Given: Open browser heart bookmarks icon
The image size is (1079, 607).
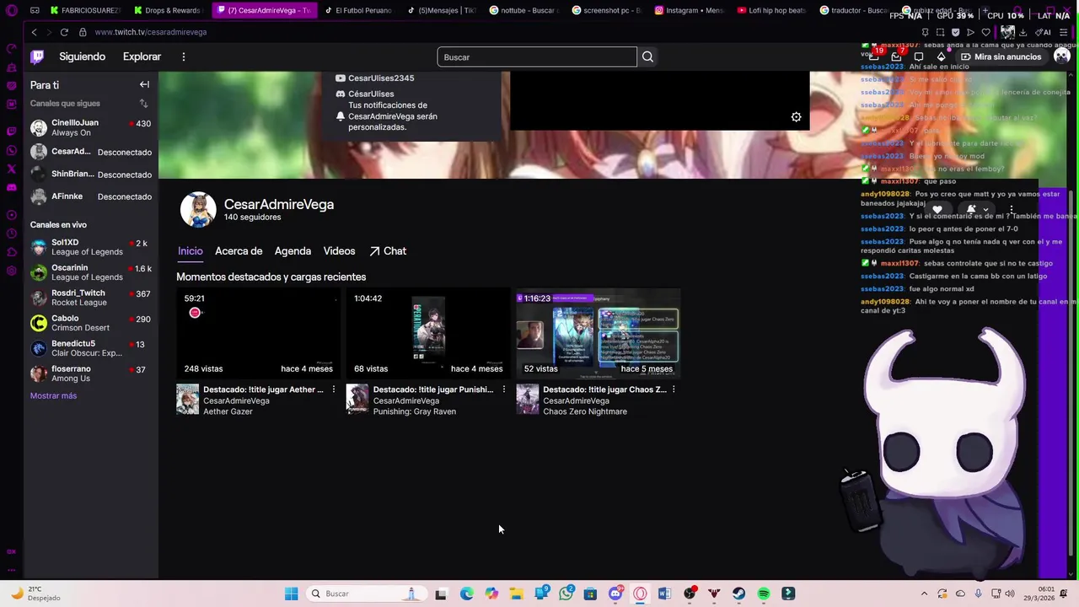Looking at the screenshot, I should point(985,32).
